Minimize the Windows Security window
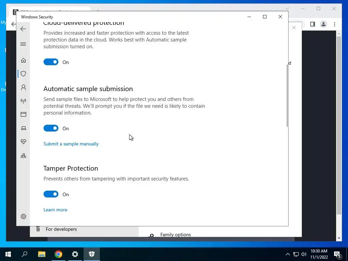348x261 pixels. (249, 17)
